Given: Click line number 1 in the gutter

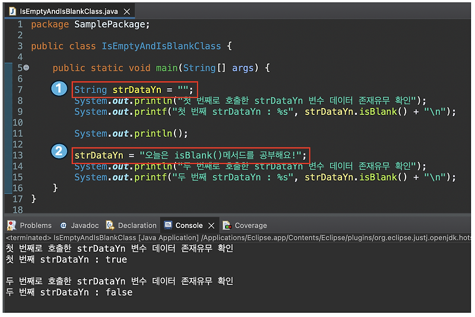Looking at the screenshot, I should [20, 24].
